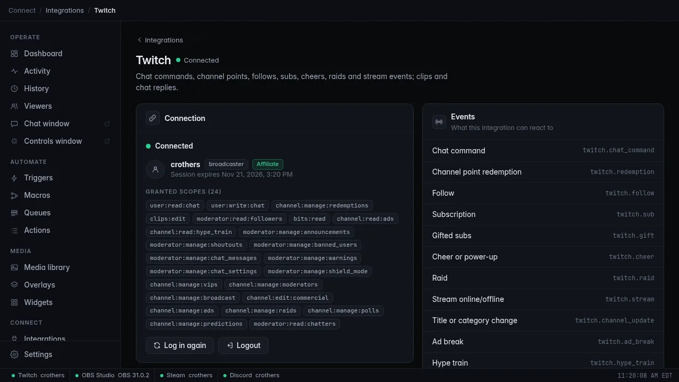Open Viewers page label

point(38,106)
